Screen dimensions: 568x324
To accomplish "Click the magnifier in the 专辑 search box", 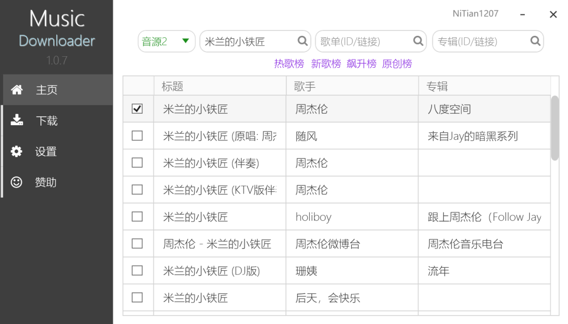I will [x=535, y=41].
